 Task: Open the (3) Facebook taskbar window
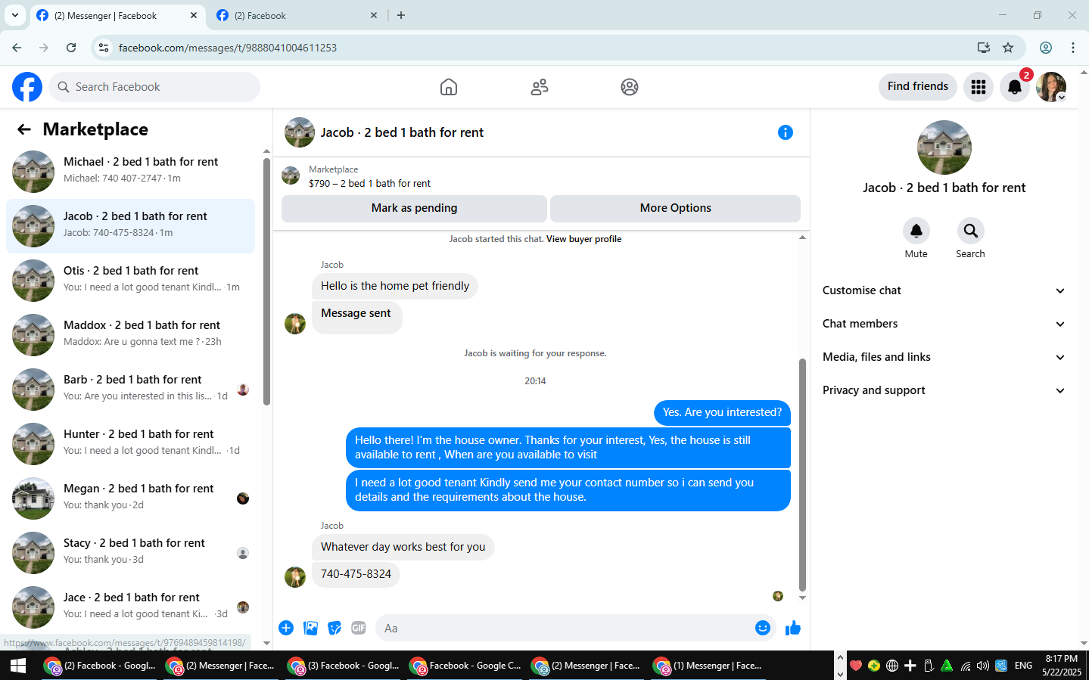tap(344, 666)
